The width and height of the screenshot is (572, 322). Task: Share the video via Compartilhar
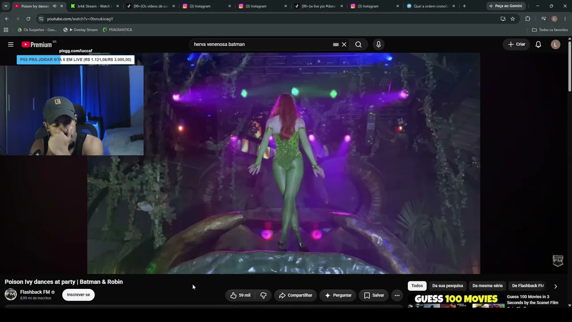[295, 295]
